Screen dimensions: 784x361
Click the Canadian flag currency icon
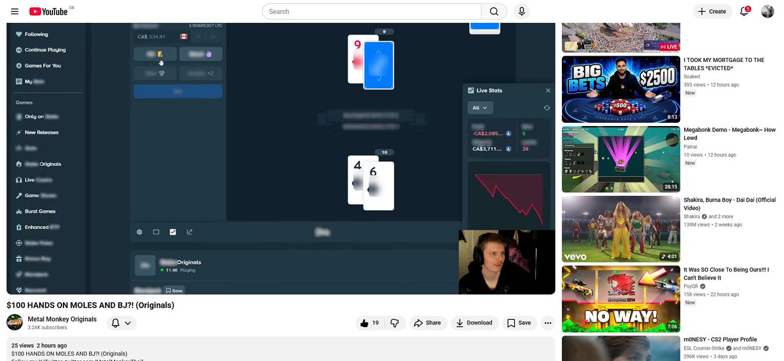tap(184, 37)
